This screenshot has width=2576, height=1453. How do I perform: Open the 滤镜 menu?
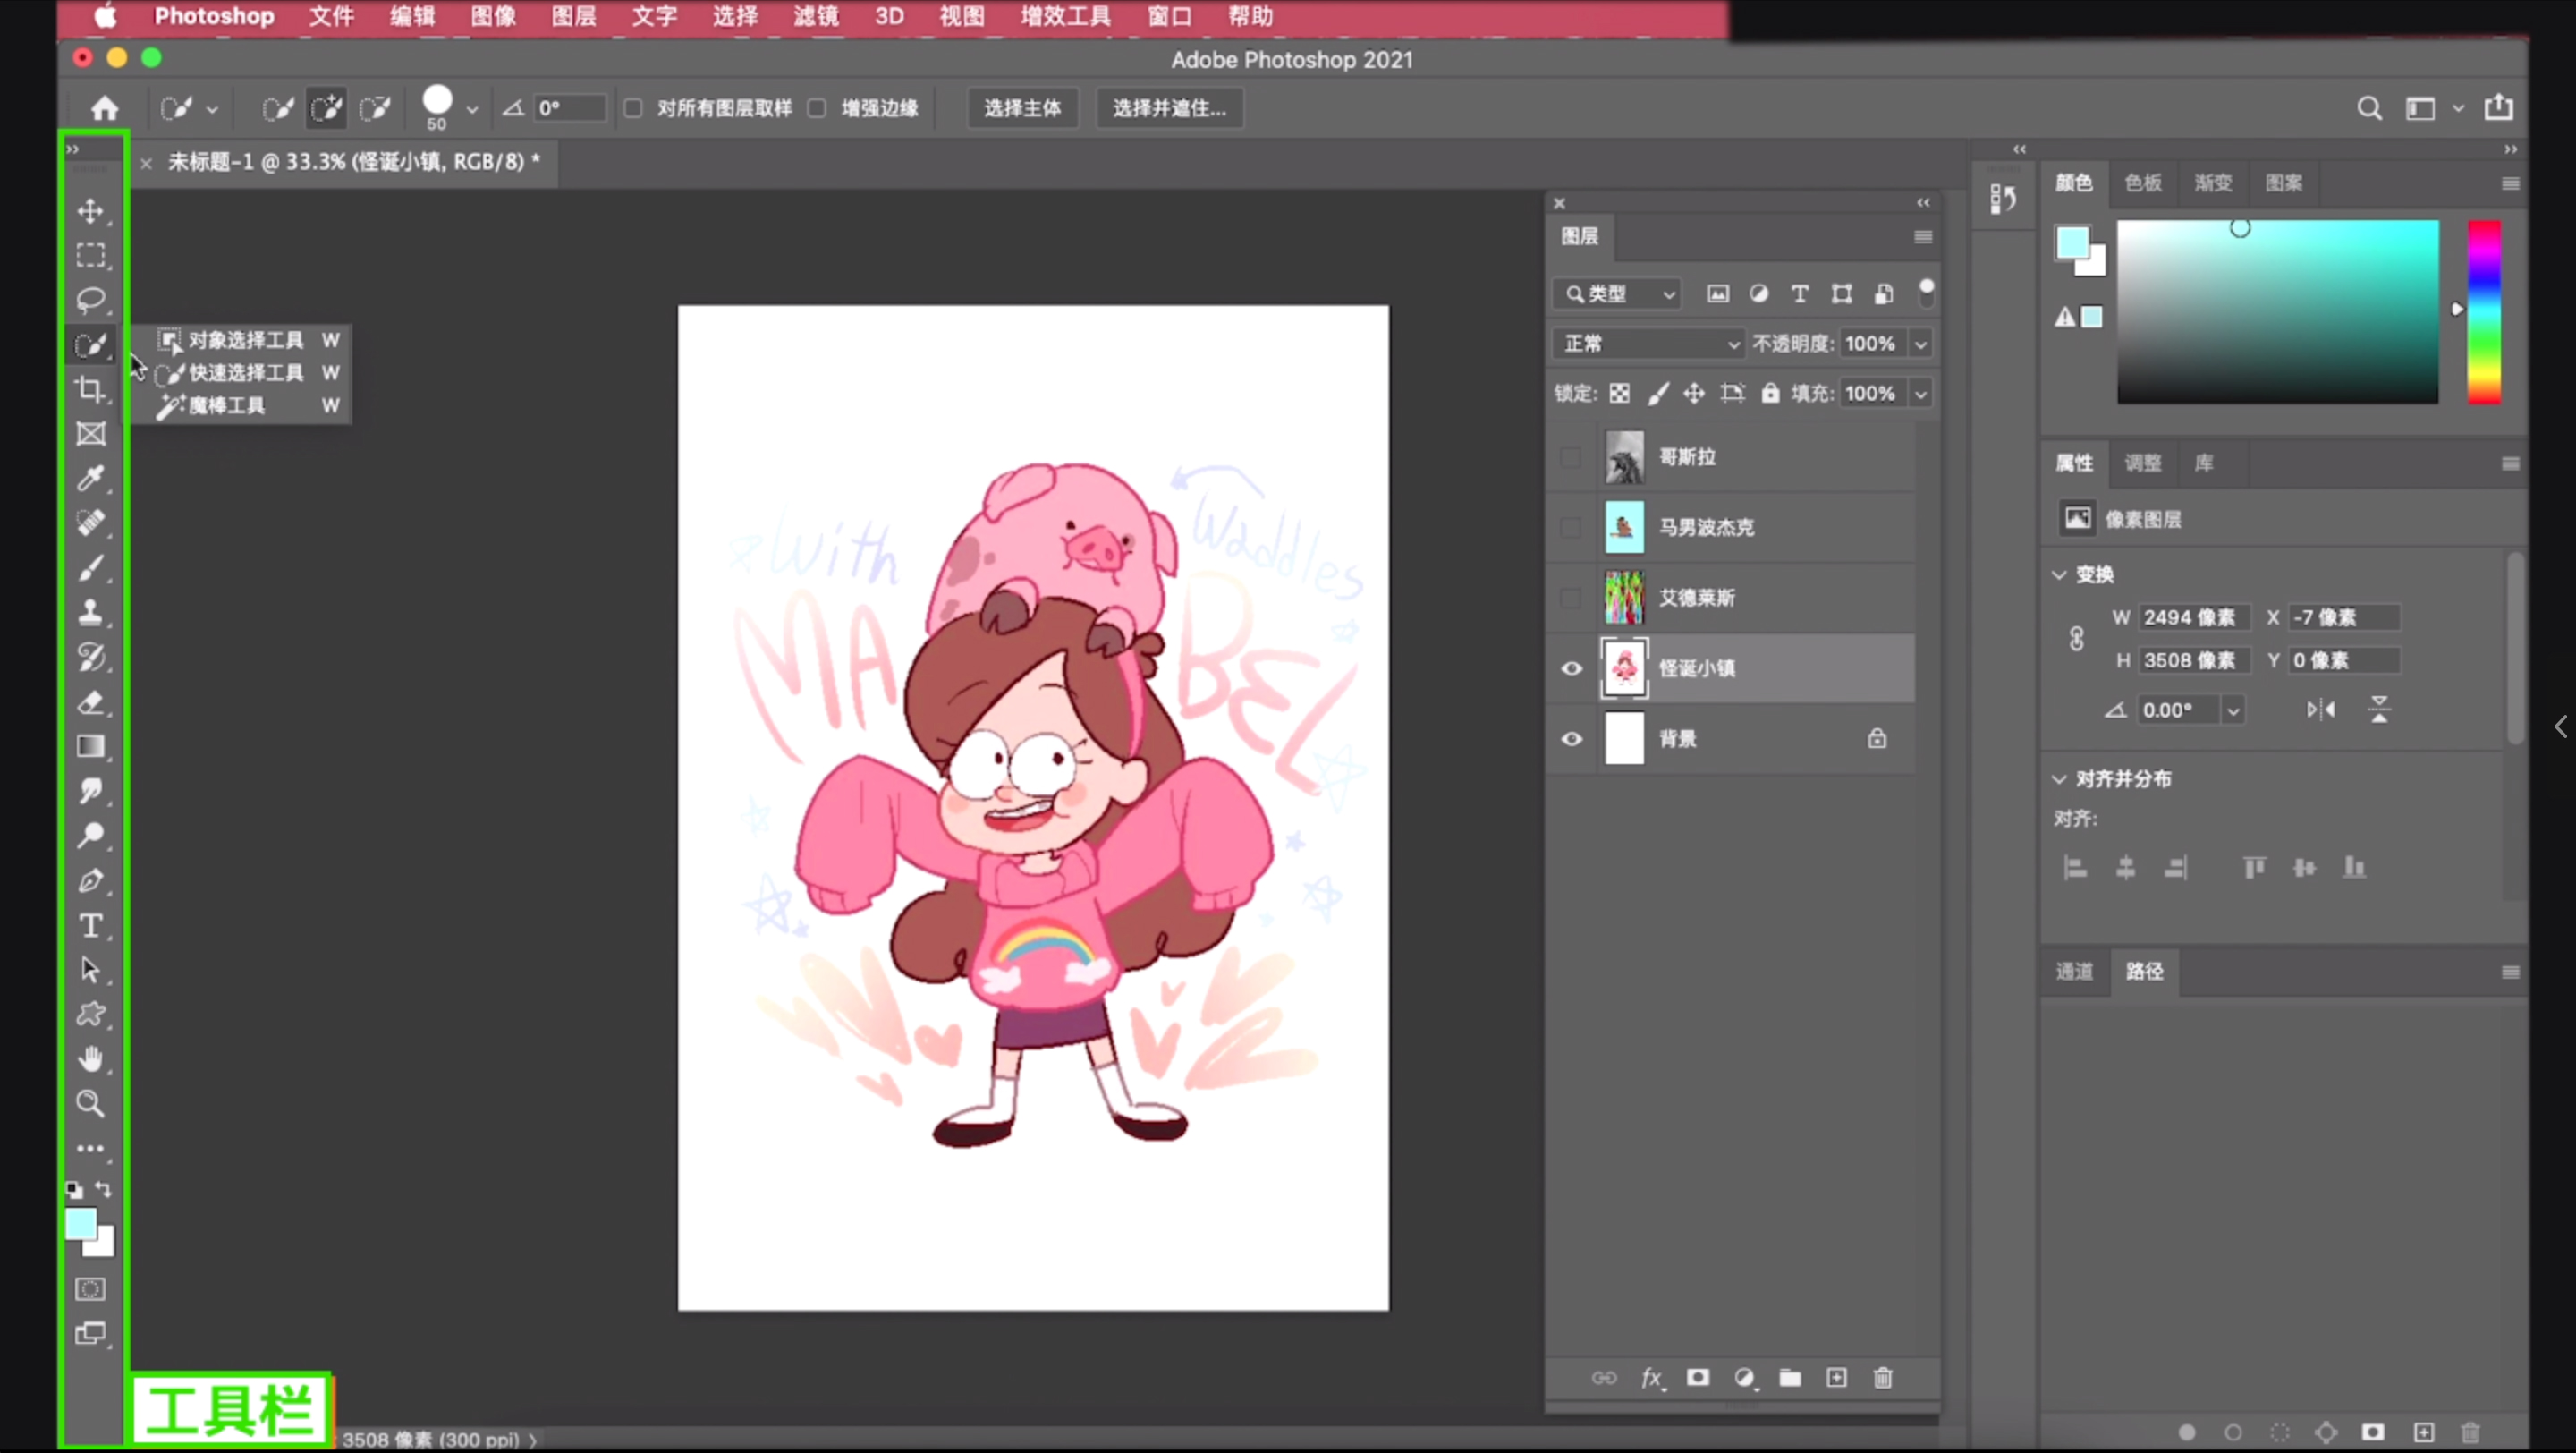(815, 16)
